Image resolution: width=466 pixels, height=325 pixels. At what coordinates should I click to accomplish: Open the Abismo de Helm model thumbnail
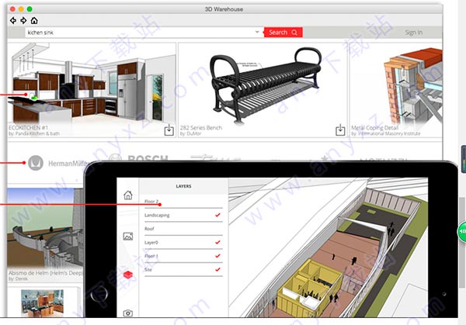(x=46, y=228)
